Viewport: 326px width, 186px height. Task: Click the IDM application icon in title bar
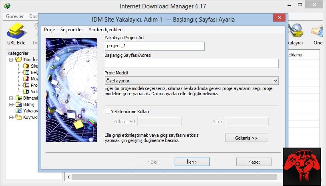click(7, 6)
